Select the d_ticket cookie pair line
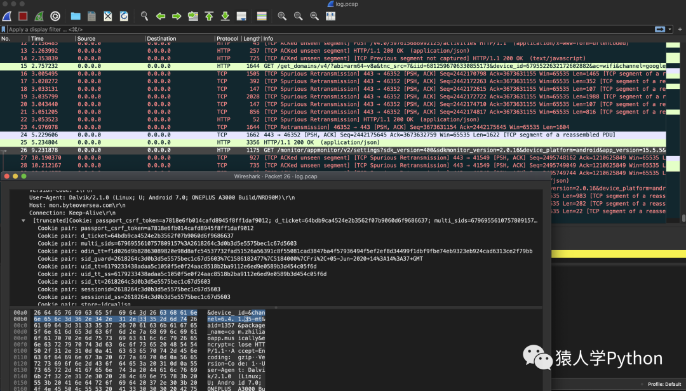Viewport: 686px width, 391px height. coord(136,235)
